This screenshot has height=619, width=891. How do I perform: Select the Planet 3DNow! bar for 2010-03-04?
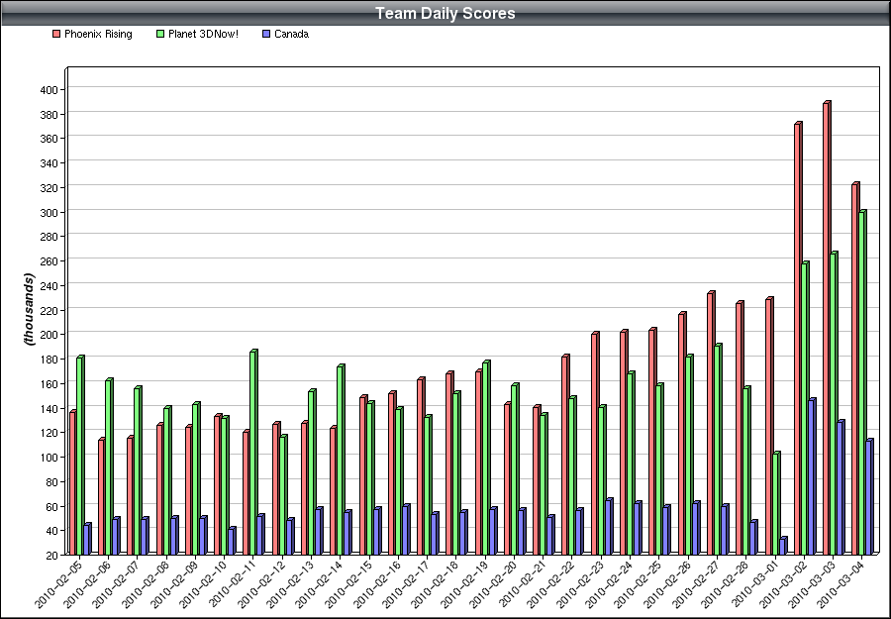(x=862, y=382)
